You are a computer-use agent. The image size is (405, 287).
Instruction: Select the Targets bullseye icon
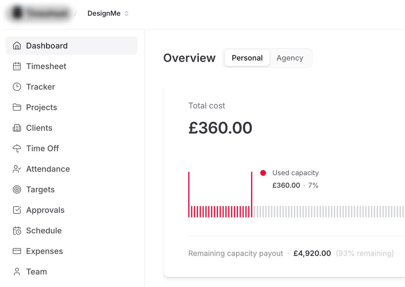(17, 190)
